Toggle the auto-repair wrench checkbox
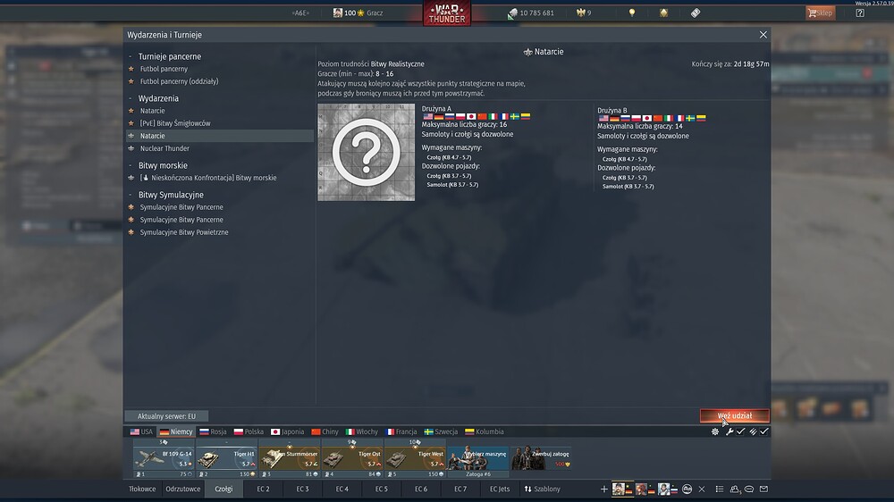The image size is (894, 502). click(x=740, y=432)
